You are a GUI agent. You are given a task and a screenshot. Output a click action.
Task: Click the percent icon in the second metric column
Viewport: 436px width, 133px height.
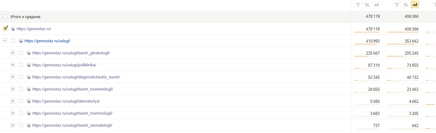pyautogui.click(x=406, y=5)
